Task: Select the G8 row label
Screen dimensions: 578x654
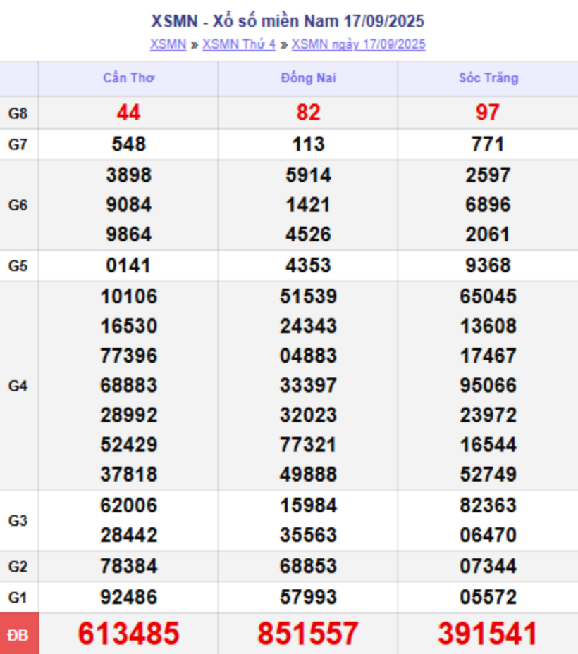Action: (18, 113)
